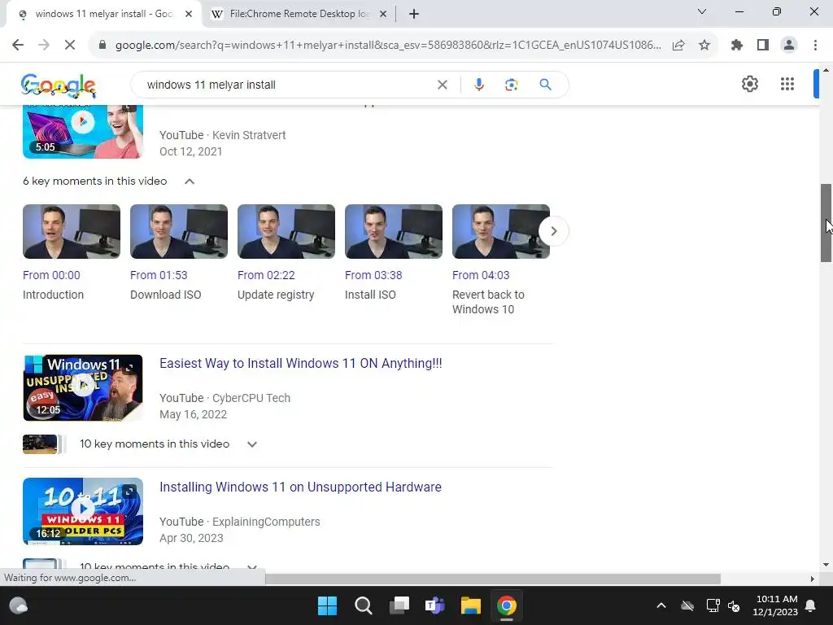833x625 pixels.
Task: Open Download ISO key moment thumbnail
Action: (x=179, y=231)
